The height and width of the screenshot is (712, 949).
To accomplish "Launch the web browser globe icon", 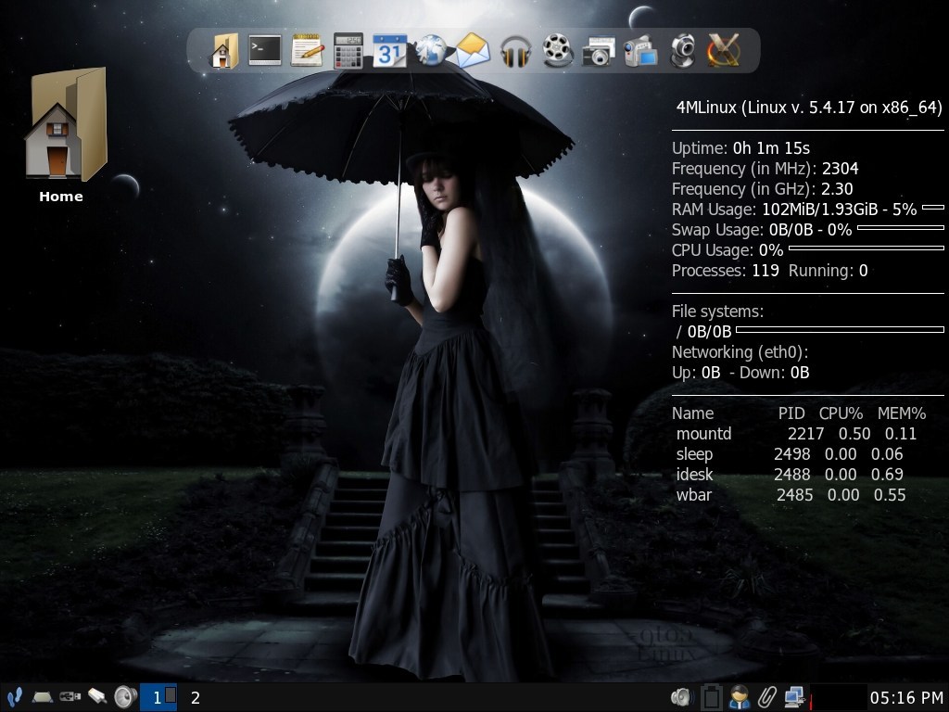I will coord(431,50).
